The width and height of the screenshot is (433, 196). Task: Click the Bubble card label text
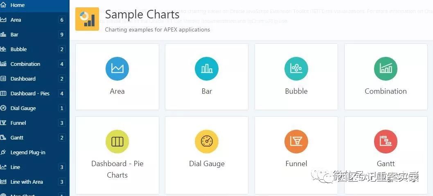[296, 91]
